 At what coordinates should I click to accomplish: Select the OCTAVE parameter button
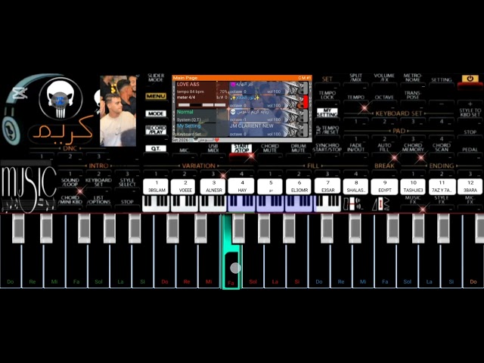(384, 97)
